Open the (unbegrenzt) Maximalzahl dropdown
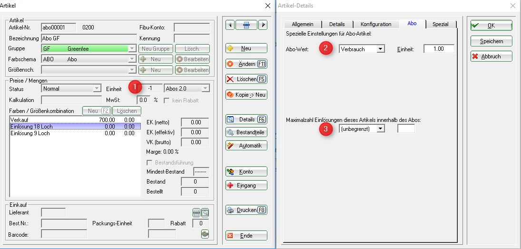521x249 pixels. (380, 129)
